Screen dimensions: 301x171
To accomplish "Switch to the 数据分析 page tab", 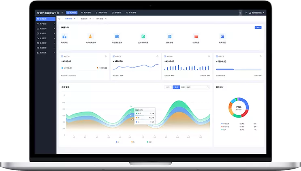I will tap(84, 19).
